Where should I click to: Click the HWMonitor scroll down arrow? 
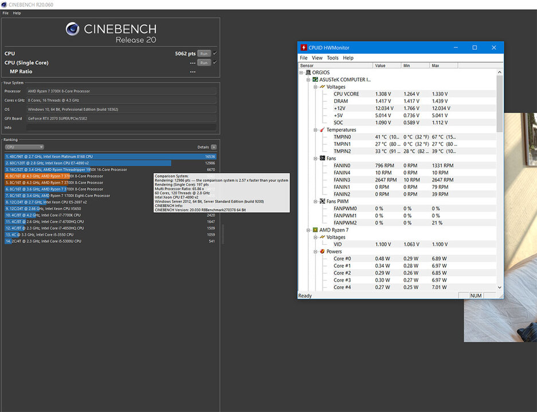tap(499, 287)
